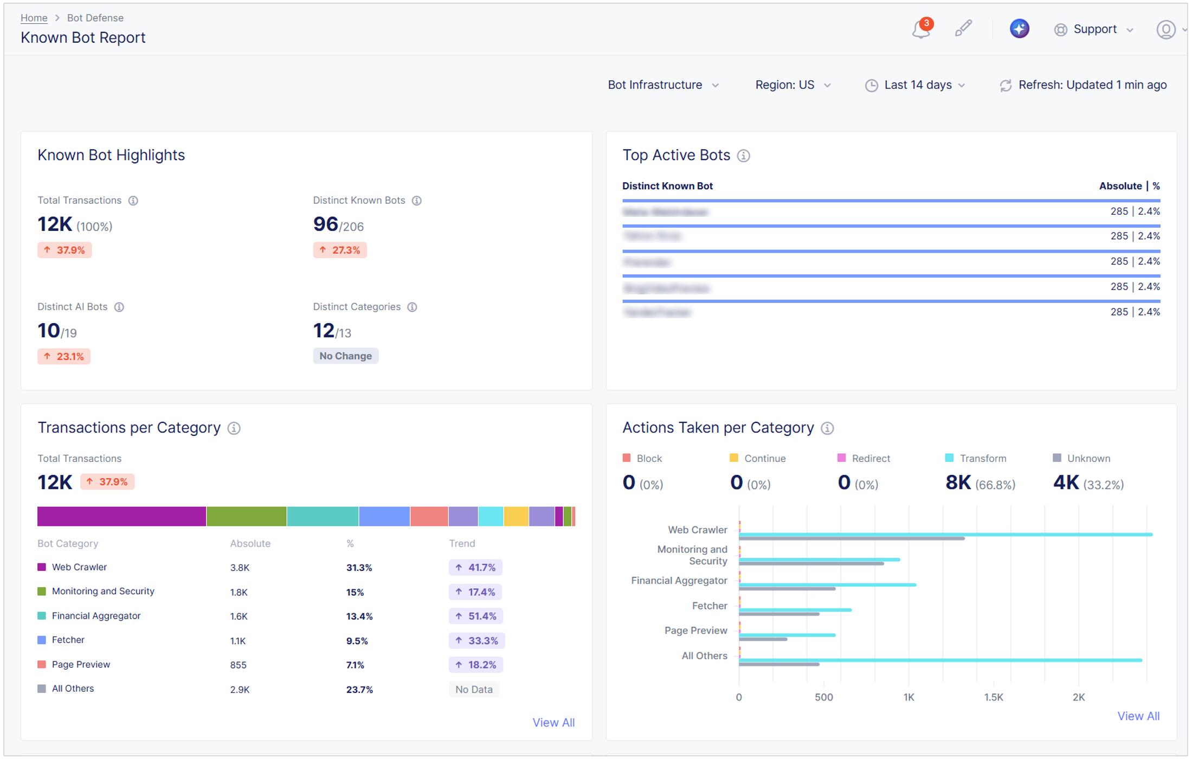1192x759 pixels.
Task: Open info icon for Actions Taken per Category
Action: 827,428
